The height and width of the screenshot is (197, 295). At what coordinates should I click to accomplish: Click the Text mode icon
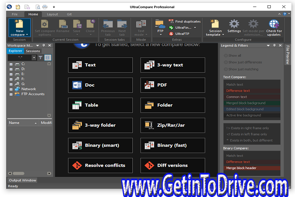141,24
